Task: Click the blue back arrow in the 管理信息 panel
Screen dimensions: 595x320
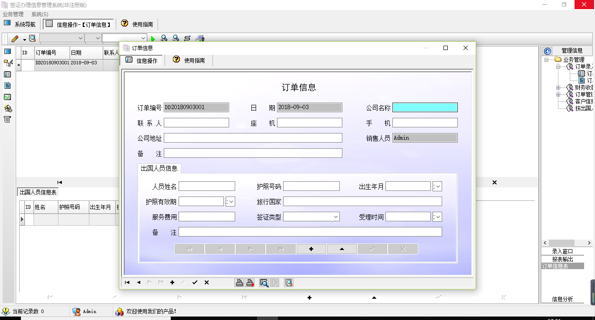Action: point(548,51)
